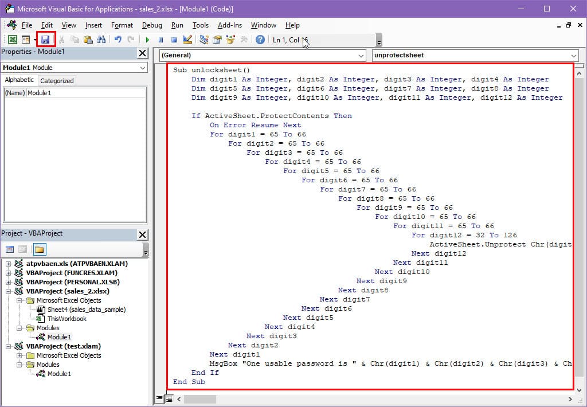Screen dimensions: 587x407
Task: Expand the VBAProject (FUNCRES.XLAM) tree node
Action: click(x=9, y=273)
